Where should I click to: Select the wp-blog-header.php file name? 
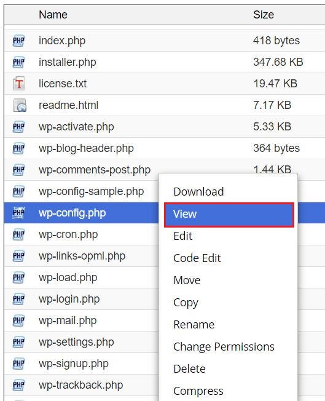[86, 148]
